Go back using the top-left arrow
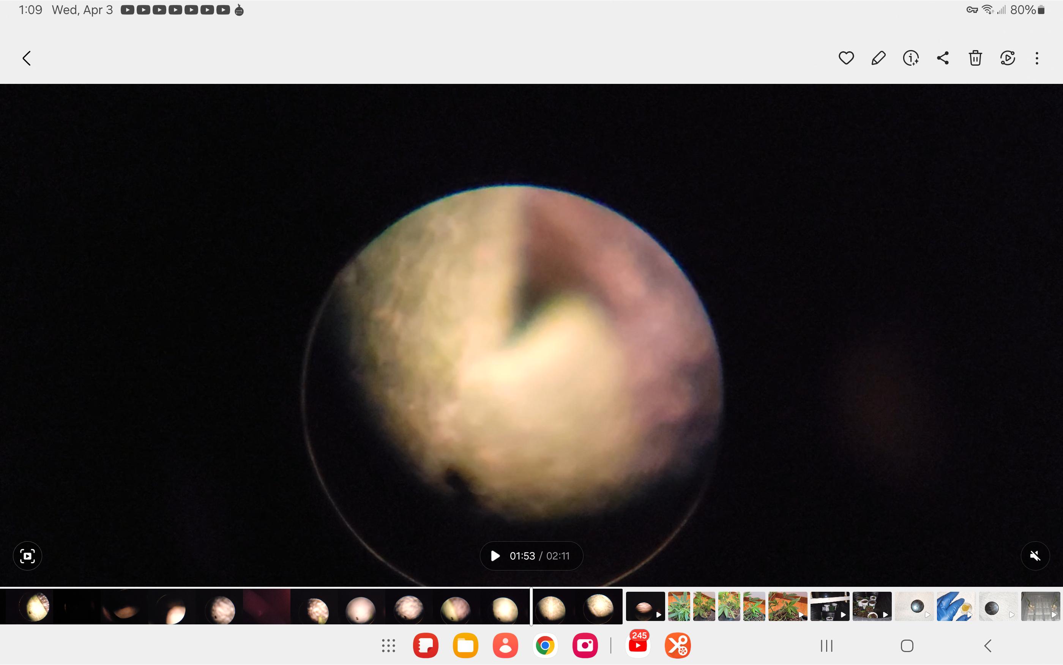This screenshot has height=665, width=1063. click(27, 58)
